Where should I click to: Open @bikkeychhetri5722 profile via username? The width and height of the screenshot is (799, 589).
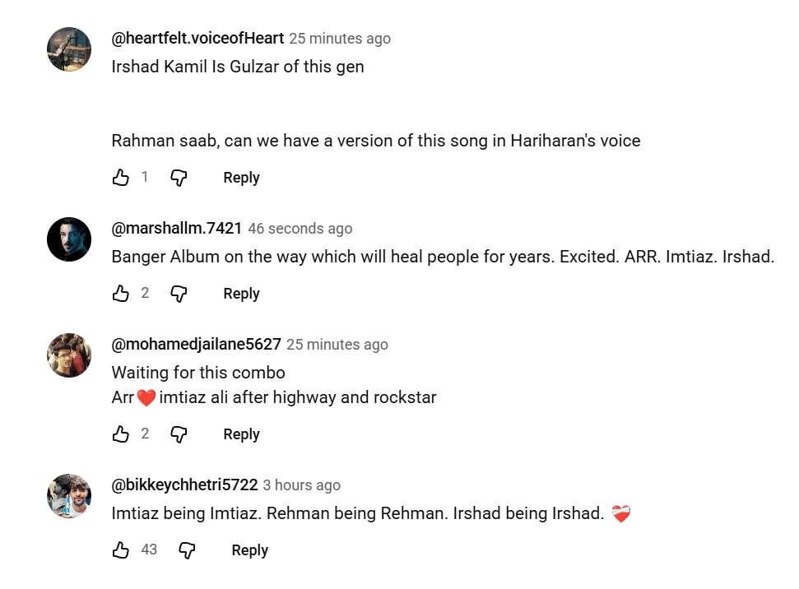(x=185, y=485)
